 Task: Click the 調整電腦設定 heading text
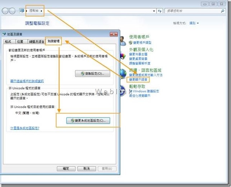tap(37, 23)
